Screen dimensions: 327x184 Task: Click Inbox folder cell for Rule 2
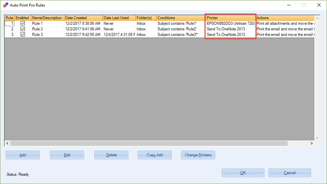(146, 29)
